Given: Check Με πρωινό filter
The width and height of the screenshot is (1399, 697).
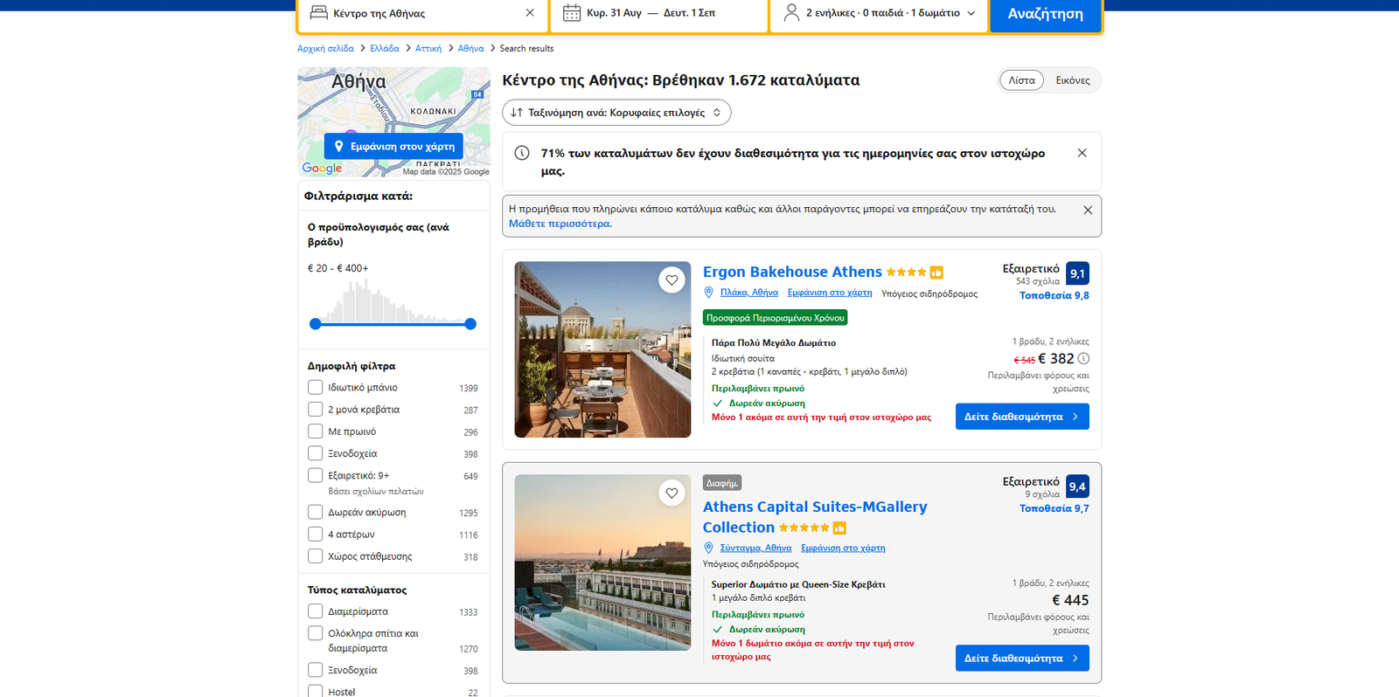Looking at the screenshot, I should click(316, 431).
